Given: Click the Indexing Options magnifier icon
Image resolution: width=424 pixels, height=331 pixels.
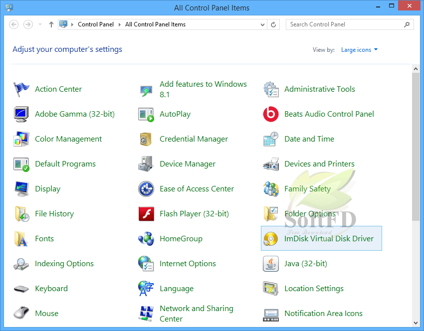Looking at the screenshot, I should tap(21, 264).
